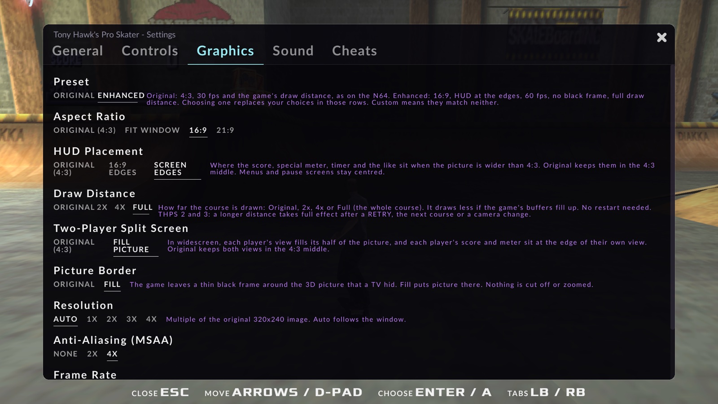The width and height of the screenshot is (718, 404).
Task: Set Resolution to 2X
Action: point(112,319)
